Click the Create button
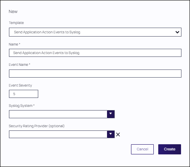The width and height of the screenshot is (190, 167). 170,149
